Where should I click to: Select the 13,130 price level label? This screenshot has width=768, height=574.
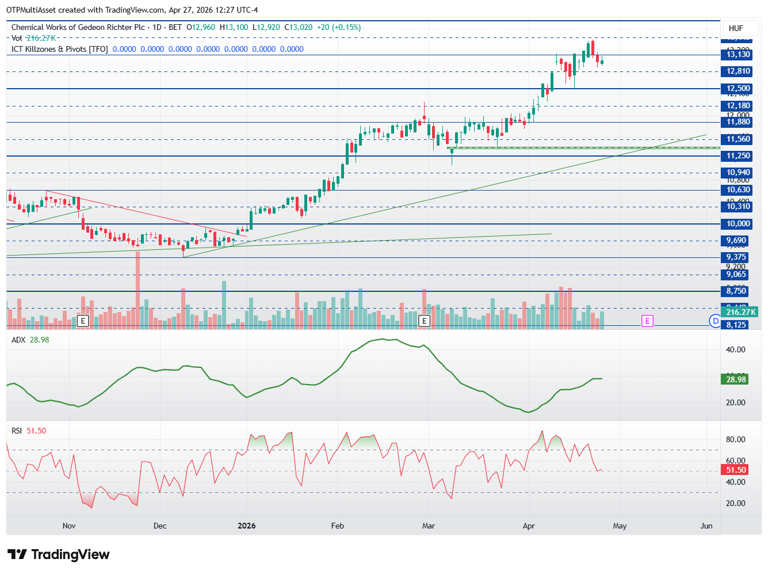[738, 55]
